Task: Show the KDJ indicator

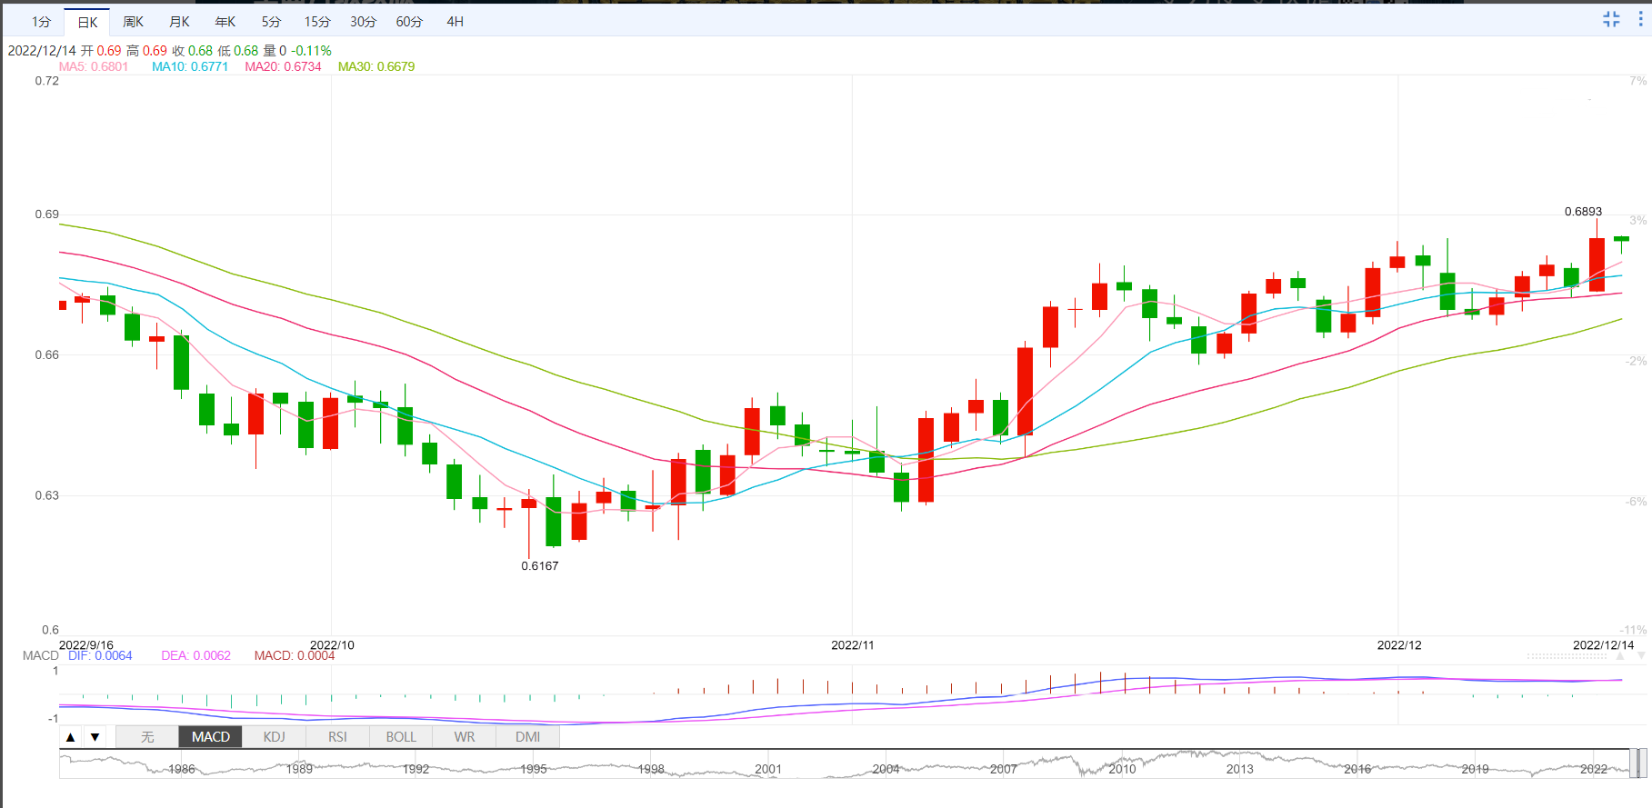Action: pyautogui.click(x=275, y=737)
